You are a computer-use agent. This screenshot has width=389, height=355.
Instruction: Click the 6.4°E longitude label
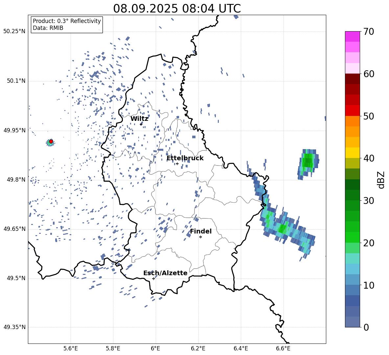pos(240,348)
